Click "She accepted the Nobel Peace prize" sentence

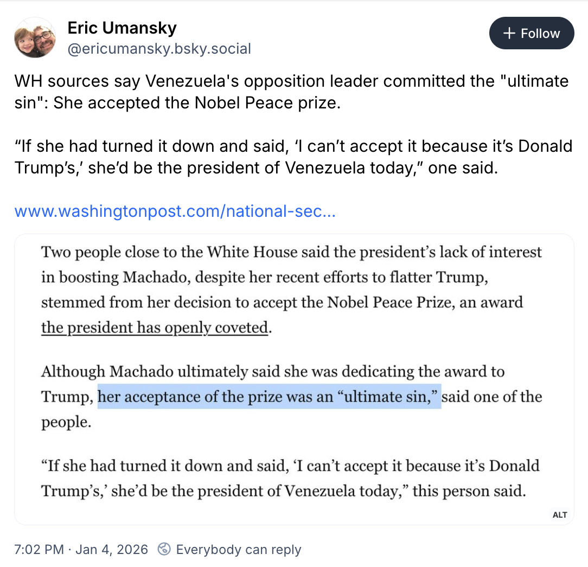point(196,103)
